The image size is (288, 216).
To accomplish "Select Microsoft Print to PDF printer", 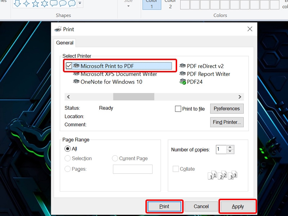I will 119,66.
